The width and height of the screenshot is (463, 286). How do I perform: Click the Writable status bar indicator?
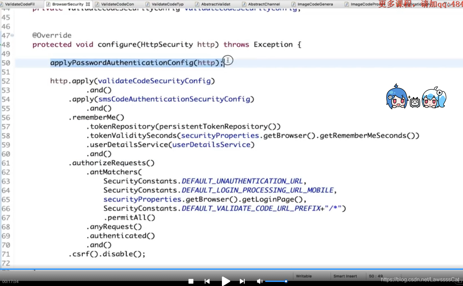click(304, 276)
